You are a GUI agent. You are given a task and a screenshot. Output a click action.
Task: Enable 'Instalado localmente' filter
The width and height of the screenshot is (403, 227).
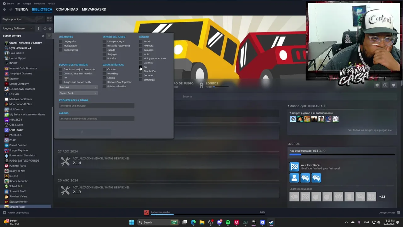tap(104, 46)
